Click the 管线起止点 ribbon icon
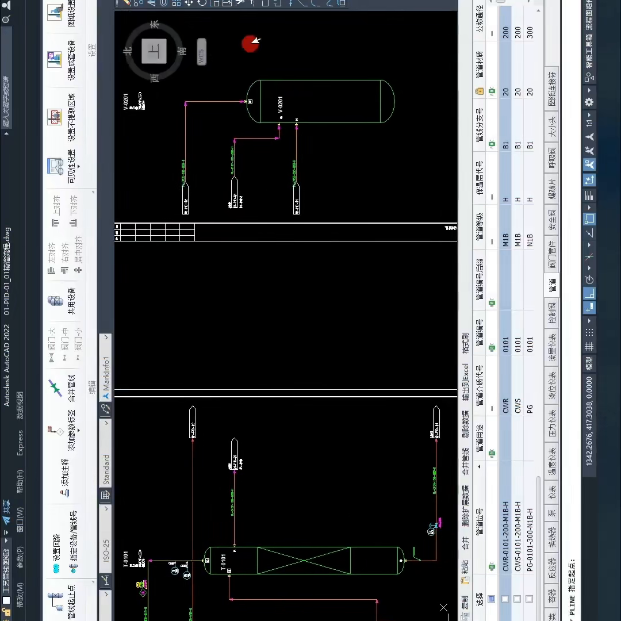The image size is (621, 621). 55,601
